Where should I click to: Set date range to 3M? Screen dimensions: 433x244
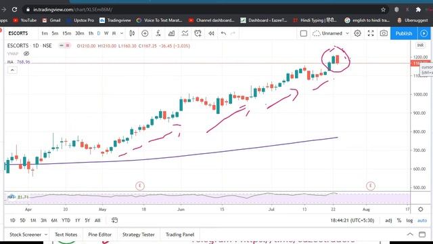[43, 220]
